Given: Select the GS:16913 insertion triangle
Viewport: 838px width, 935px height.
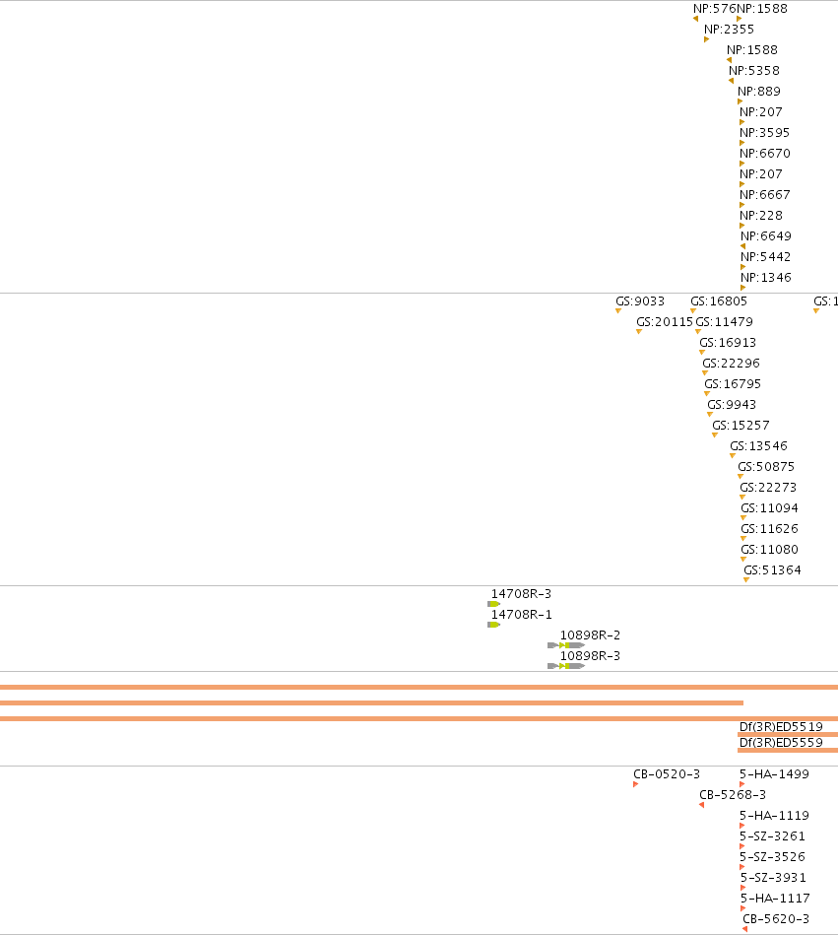Looking at the screenshot, I should click(702, 353).
